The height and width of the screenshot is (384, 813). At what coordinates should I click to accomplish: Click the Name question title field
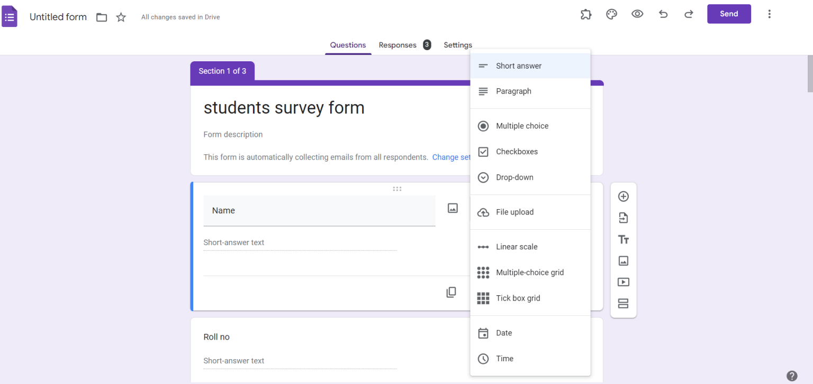click(319, 211)
